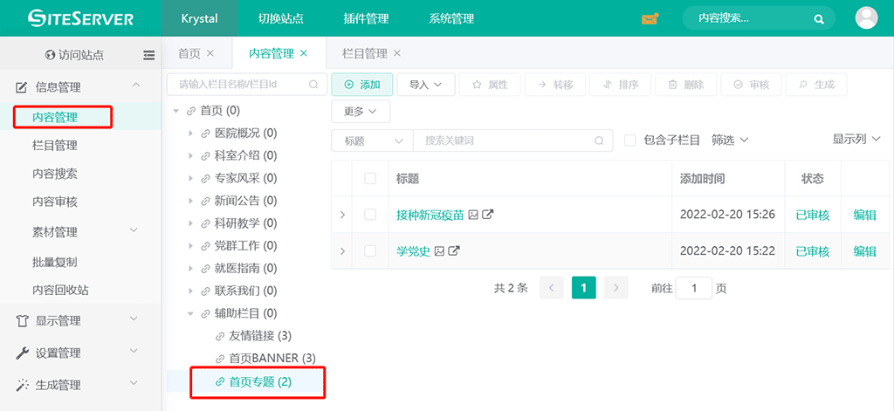Check the 包含子栏目 checkbox
This screenshot has height=411, width=894.
[x=629, y=140]
